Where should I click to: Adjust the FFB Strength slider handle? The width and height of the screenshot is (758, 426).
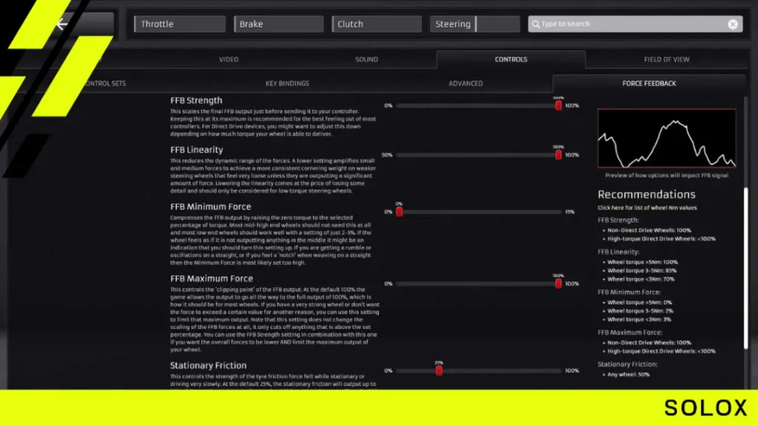point(558,105)
